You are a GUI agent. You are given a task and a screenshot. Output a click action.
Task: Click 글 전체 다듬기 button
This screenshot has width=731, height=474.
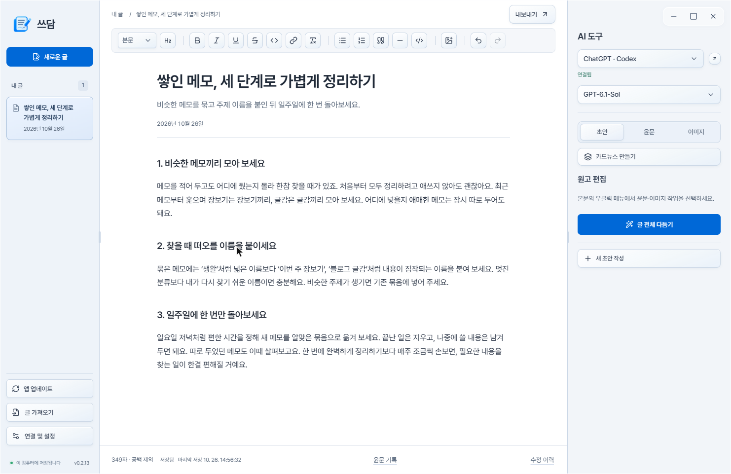click(x=649, y=224)
